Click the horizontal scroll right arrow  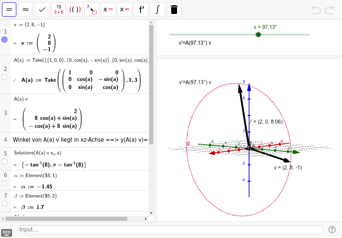point(146,219)
